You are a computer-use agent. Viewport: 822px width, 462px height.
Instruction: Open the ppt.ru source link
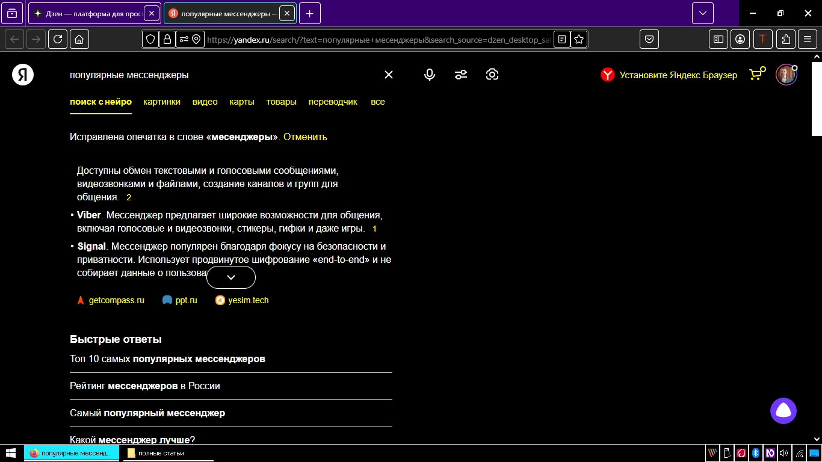tap(180, 300)
